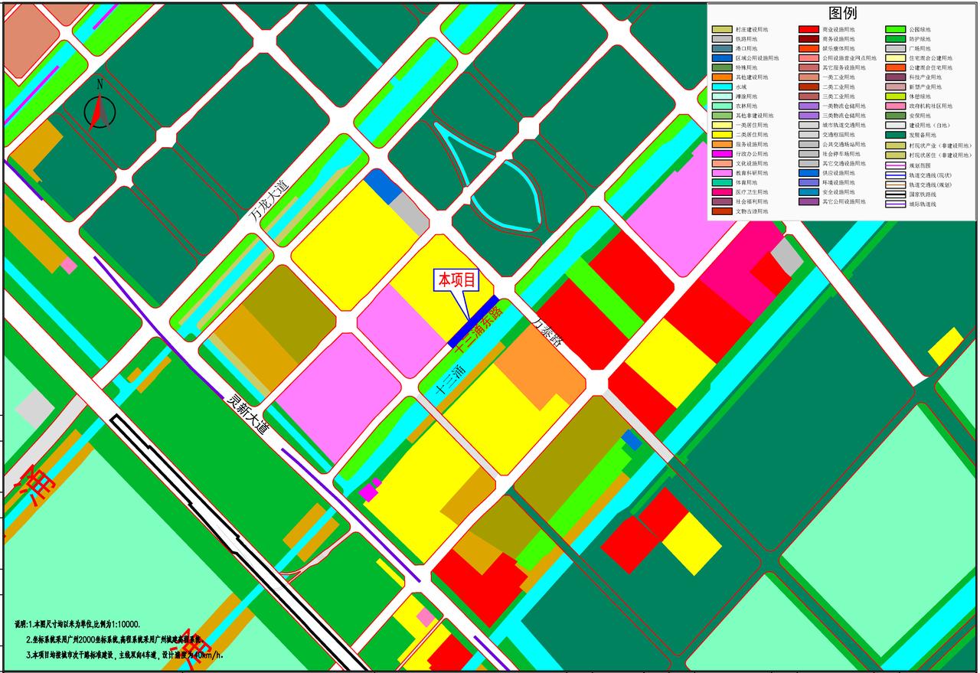Select the 公园绿地 legend swatch
The width and height of the screenshot is (980, 673).
click(896, 30)
